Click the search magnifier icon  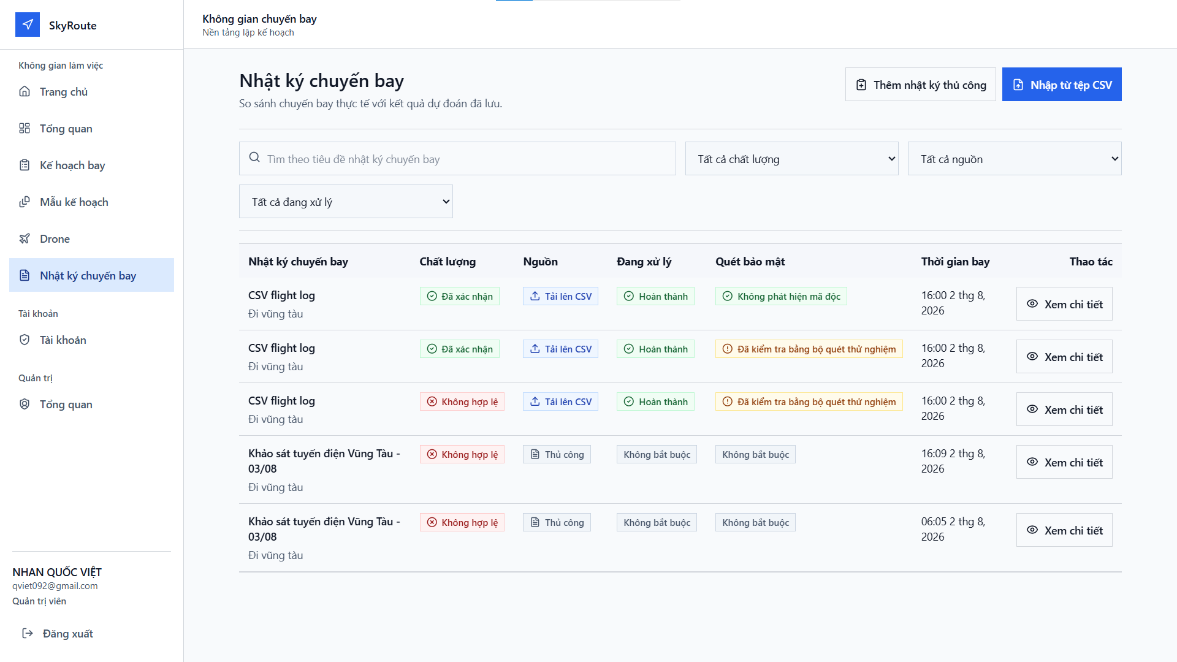[254, 158]
